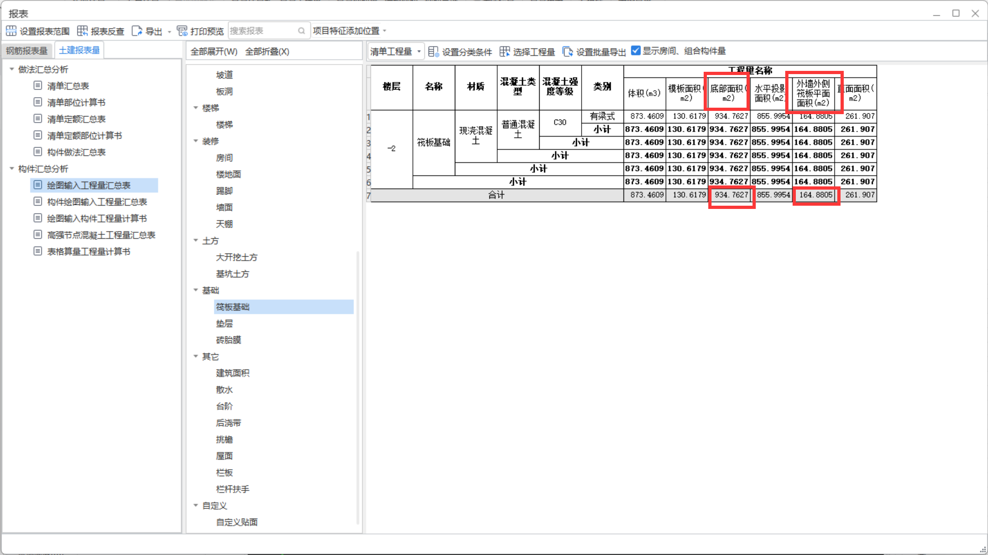Click the 导出 export icon
Screen dimensions: 988x555
point(137,31)
